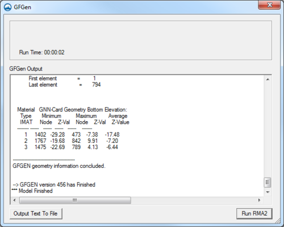Click maximum Z-Val -7.38
284x227 pixels.
tap(92, 134)
